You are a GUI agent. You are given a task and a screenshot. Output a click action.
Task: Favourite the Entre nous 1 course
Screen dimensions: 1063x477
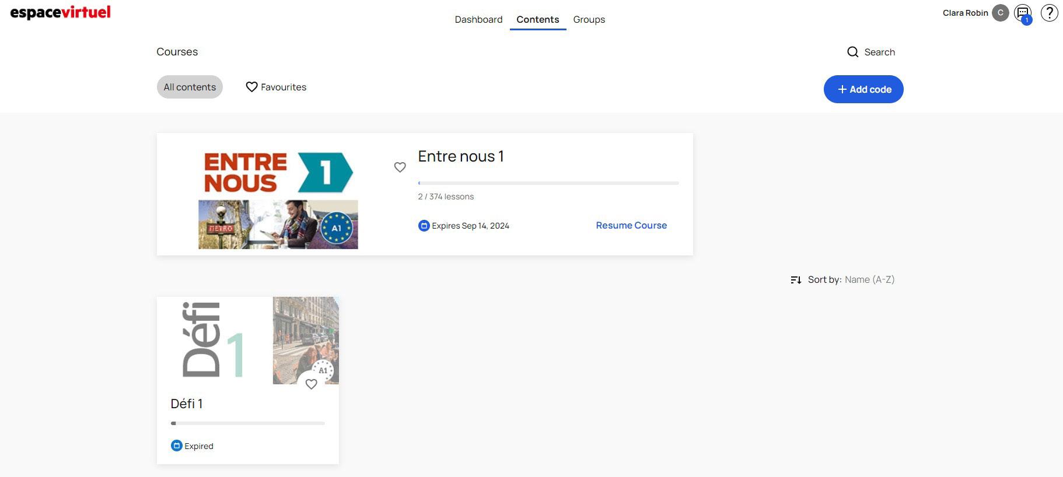coord(400,167)
